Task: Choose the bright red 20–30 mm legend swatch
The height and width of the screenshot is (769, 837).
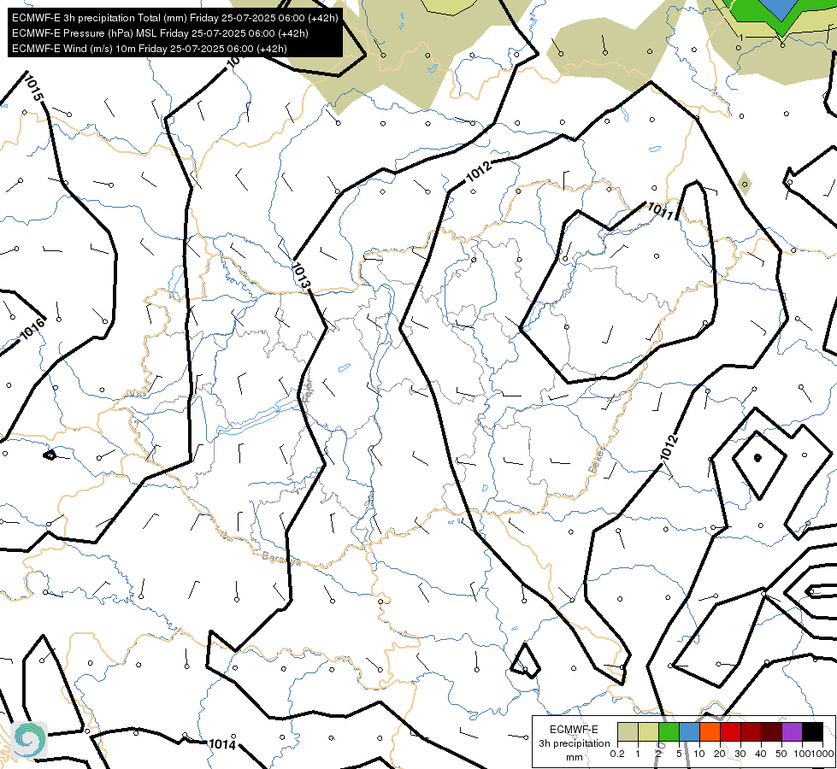Action: tap(730, 731)
